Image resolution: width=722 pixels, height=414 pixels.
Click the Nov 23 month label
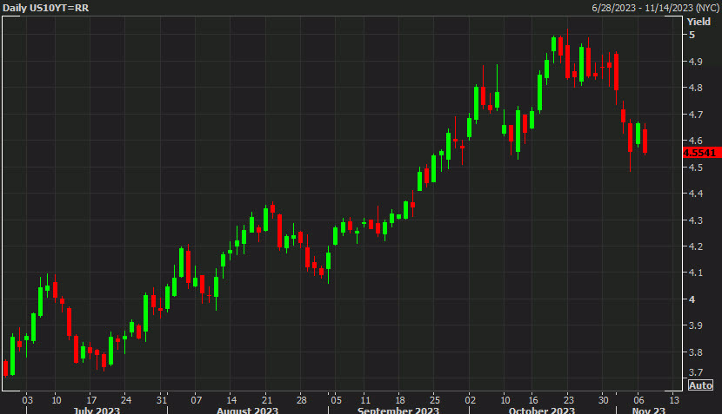(648, 409)
